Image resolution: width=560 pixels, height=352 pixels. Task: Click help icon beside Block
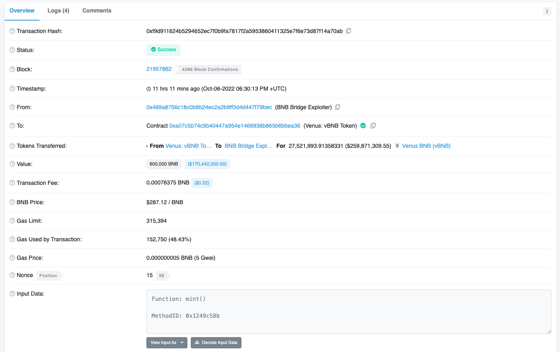click(x=12, y=69)
